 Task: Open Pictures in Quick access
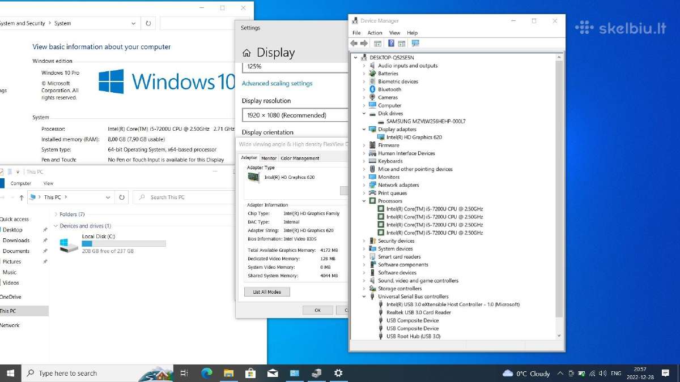click(12, 262)
